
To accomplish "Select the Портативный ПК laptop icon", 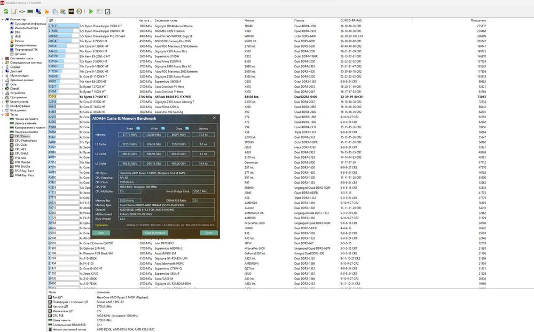I will click(12, 50).
